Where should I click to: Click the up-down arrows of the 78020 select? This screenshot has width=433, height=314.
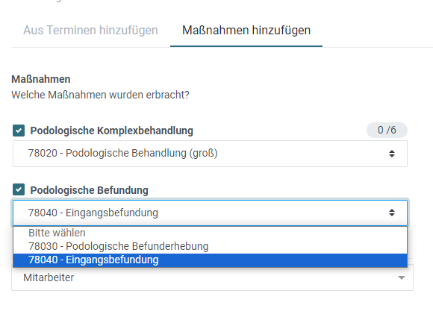(x=392, y=154)
